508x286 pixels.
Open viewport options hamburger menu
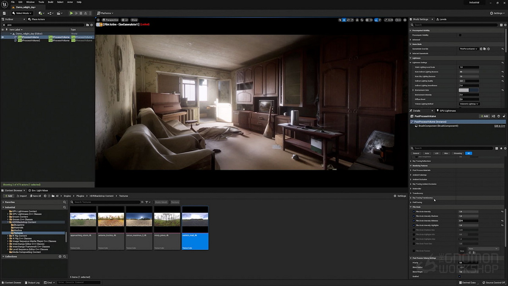point(98,20)
